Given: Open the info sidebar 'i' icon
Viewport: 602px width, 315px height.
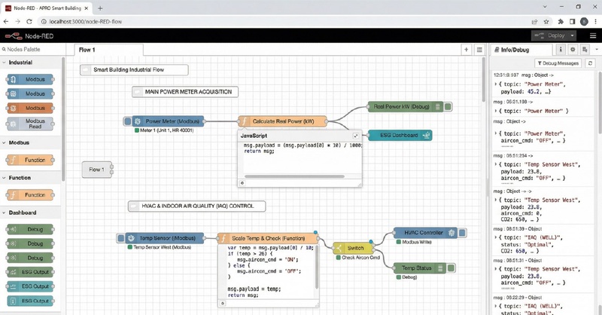Looking at the screenshot, I should (561, 50).
